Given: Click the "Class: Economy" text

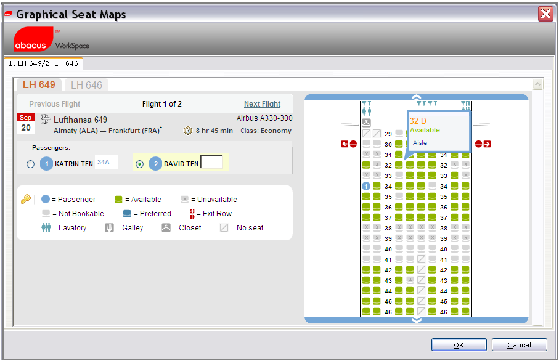Looking at the screenshot, I should click(266, 131).
